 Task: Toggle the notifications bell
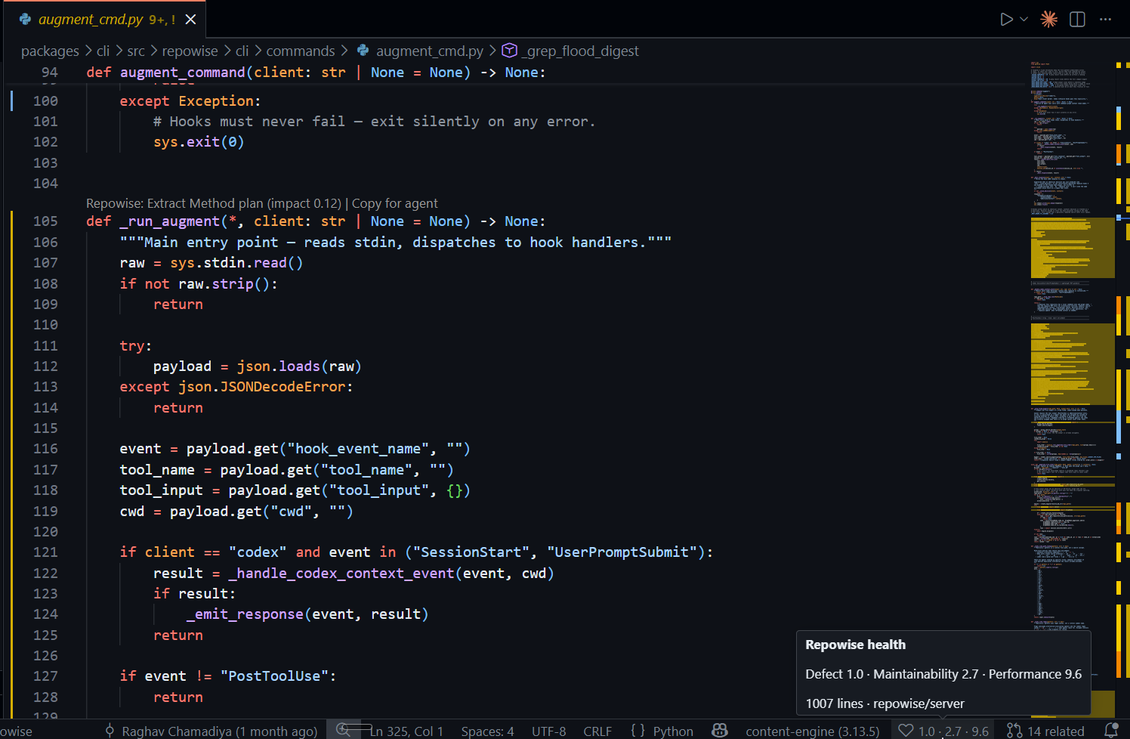coord(1111,731)
